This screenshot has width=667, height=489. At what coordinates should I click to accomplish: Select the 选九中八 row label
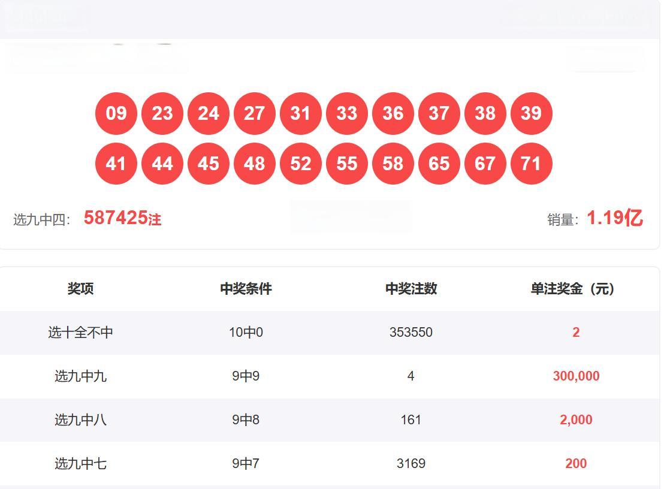pyautogui.click(x=80, y=420)
